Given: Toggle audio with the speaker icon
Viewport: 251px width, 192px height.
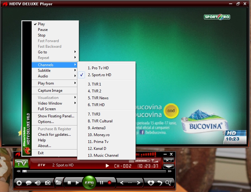Looking at the screenshot, I should pos(38,183).
